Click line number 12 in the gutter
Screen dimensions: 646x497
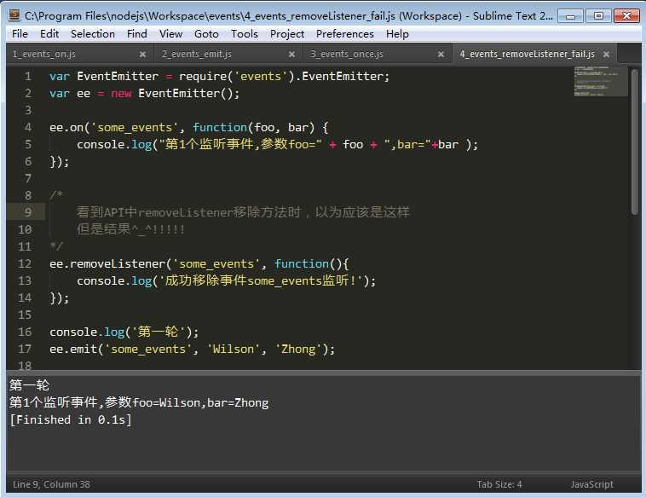point(25,263)
